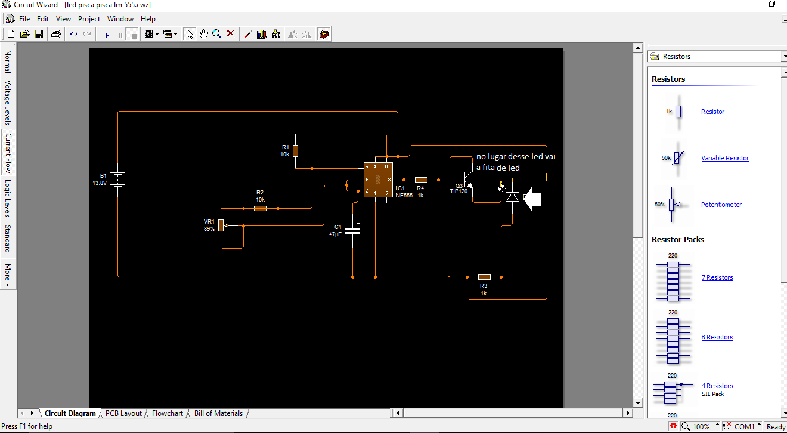Click the NE555 IC1 chip component
787x433 pixels.
click(379, 180)
